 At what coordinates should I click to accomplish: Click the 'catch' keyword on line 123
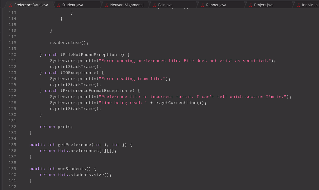[x=51, y=73]
